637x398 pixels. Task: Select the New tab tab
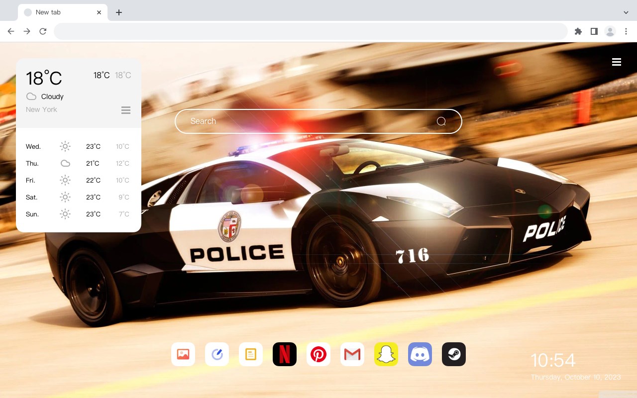[x=63, y=12]
